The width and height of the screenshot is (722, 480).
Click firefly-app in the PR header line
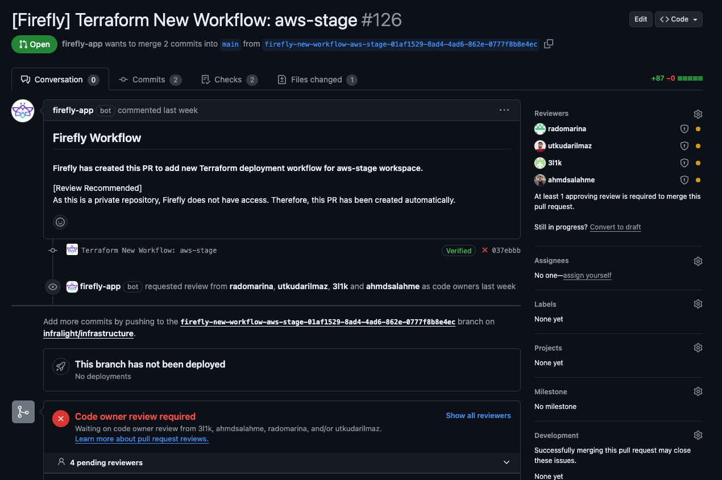click(x=82, y=44)
